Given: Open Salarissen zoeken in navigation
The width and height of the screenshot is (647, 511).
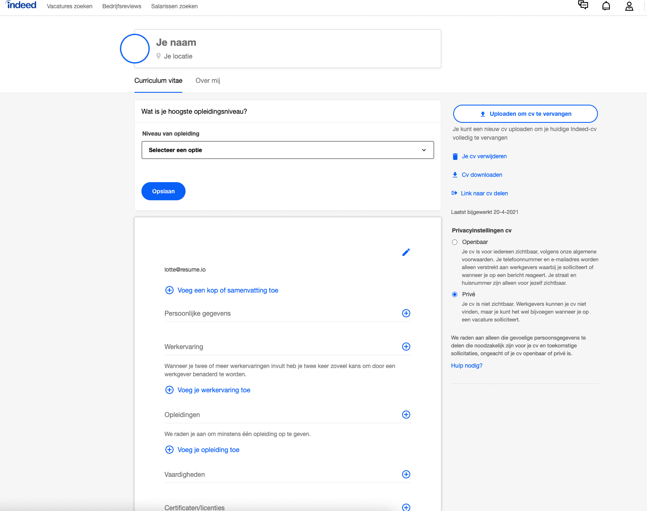Looking at the screenshot, I should [x=174, y=6].
